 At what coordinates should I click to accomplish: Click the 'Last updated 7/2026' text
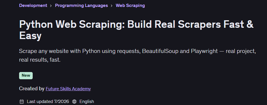(x=48, y=102)
